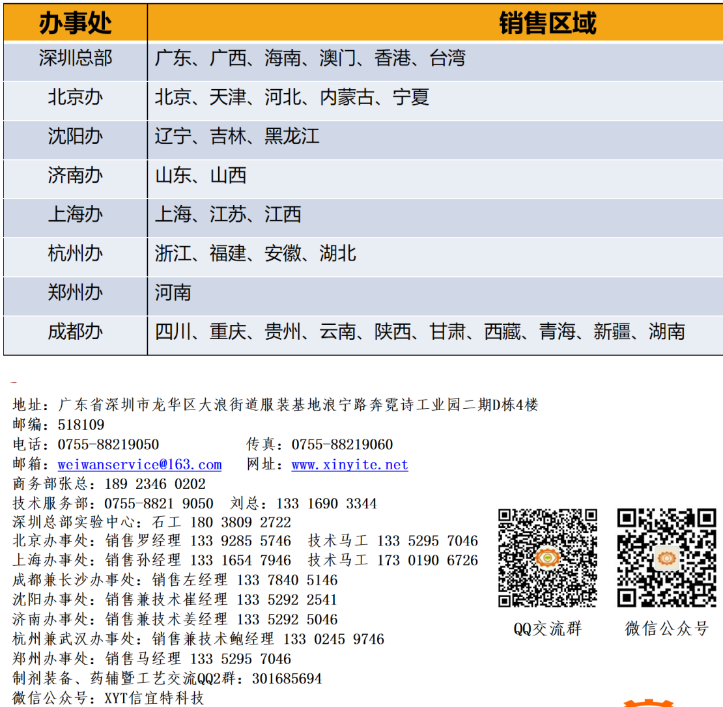Click the 上海办 office cell
This screenshot has width=723, height=707.
[76, 215]
